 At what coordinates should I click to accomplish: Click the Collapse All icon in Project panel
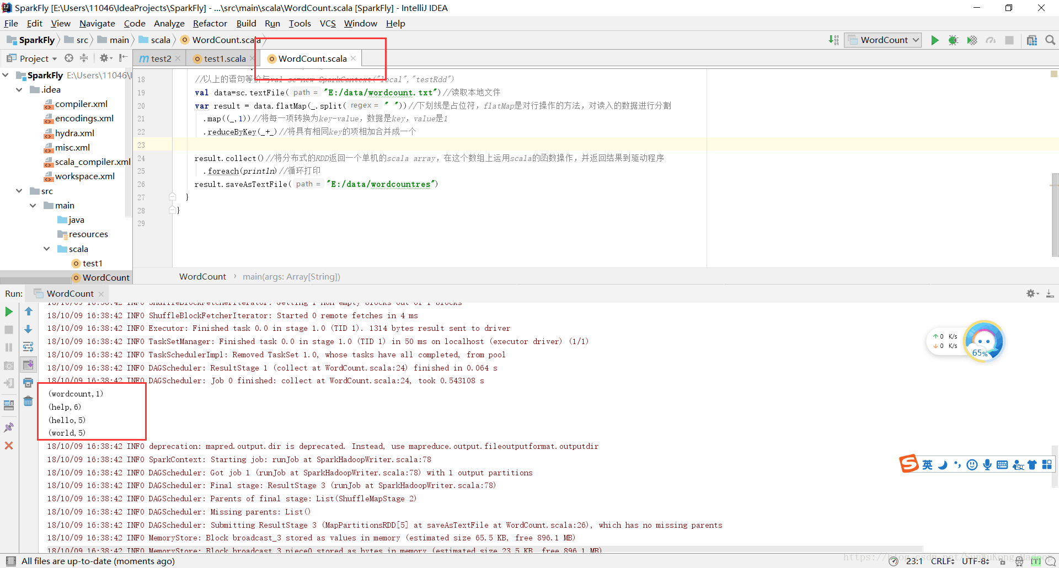(84, 58)
